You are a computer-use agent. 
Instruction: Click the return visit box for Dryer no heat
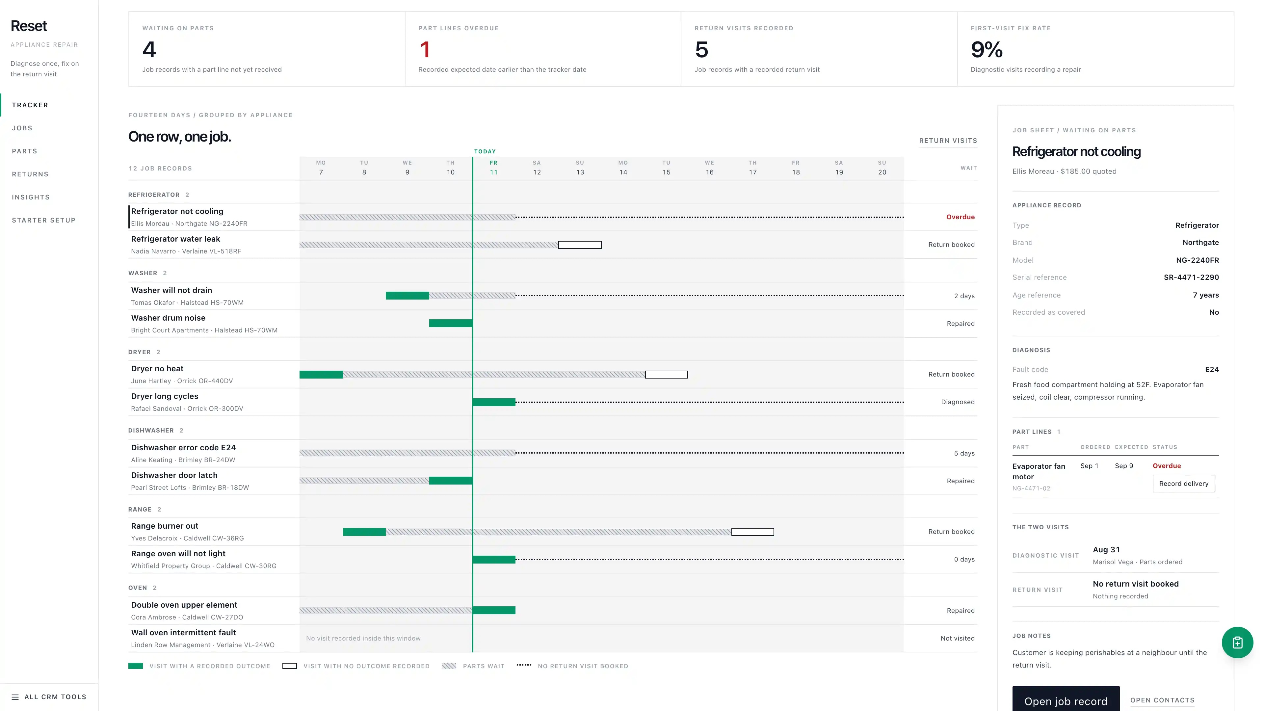pos(666,374)
